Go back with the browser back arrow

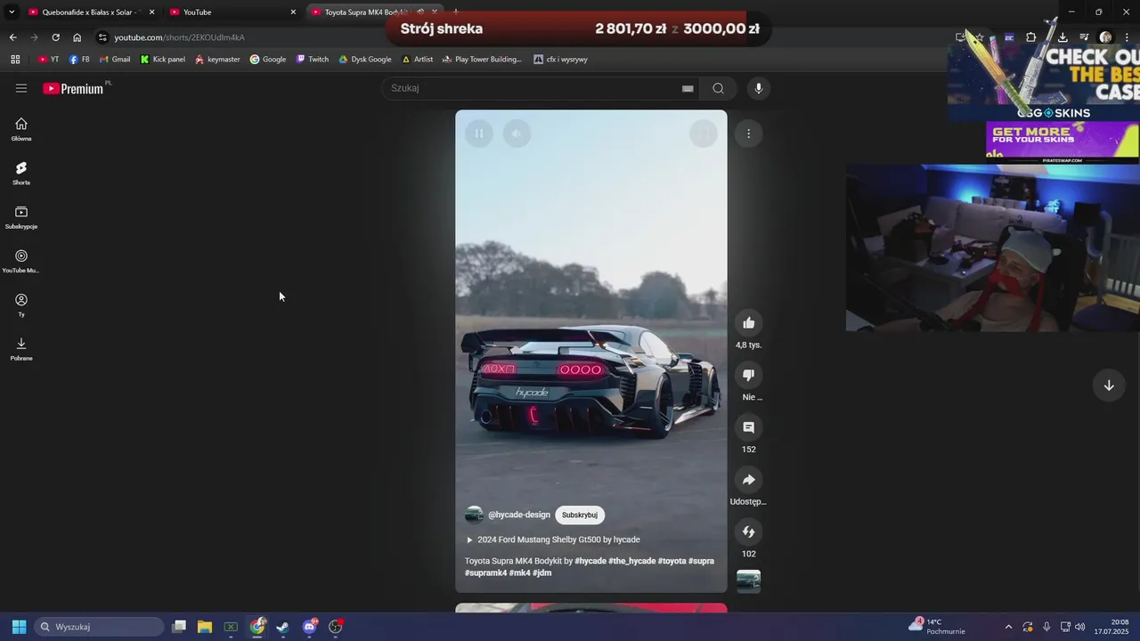(12, 37)
